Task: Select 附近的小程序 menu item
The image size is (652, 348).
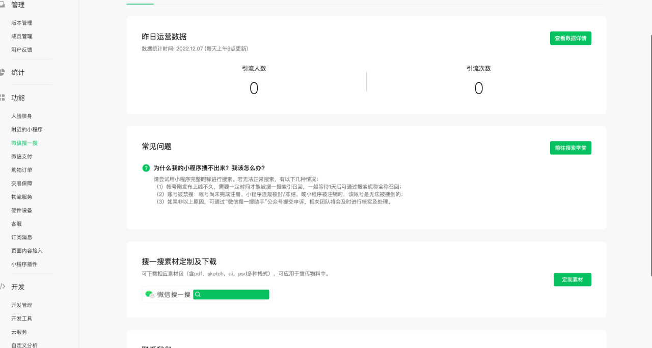Action: [27, 130]
